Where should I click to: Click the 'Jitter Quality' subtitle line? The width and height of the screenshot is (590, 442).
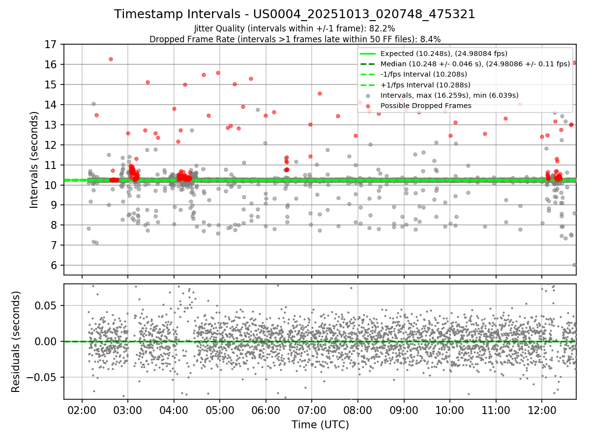coord(295,28)
